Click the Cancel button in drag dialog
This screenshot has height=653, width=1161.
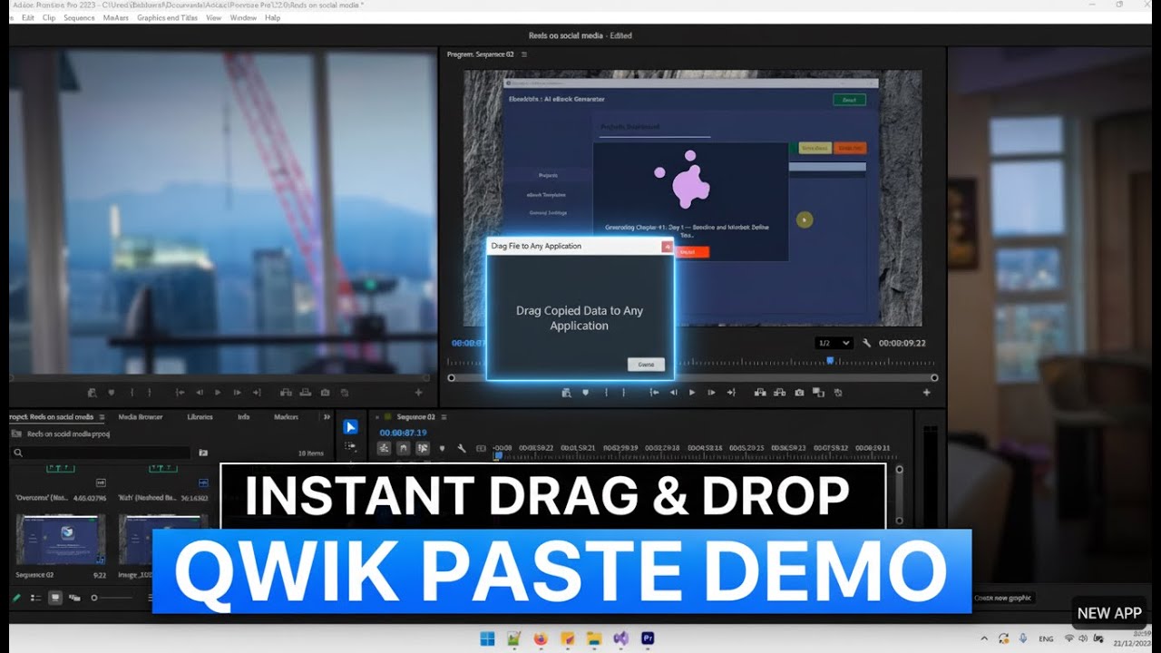tap(646, 364)
